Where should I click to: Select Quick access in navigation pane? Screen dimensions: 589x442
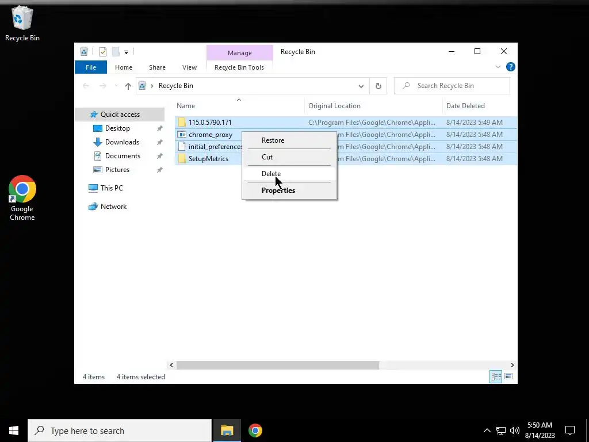(120, 115)
